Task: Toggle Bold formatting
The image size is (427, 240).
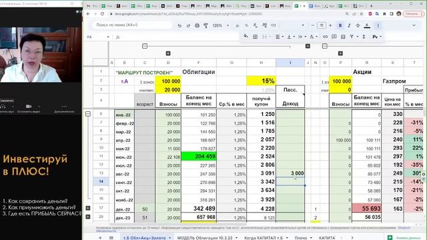Action: tap(340, 25)
